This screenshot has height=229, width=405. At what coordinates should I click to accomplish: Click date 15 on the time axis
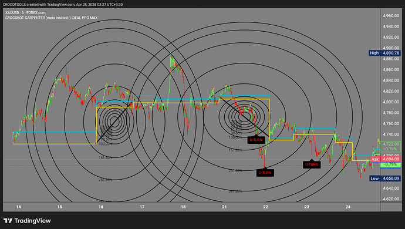click(60, 207)
